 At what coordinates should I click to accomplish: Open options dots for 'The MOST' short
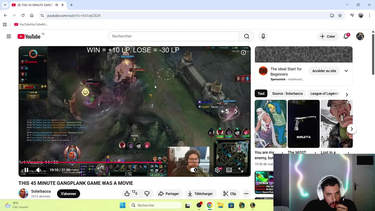(316, 153)
